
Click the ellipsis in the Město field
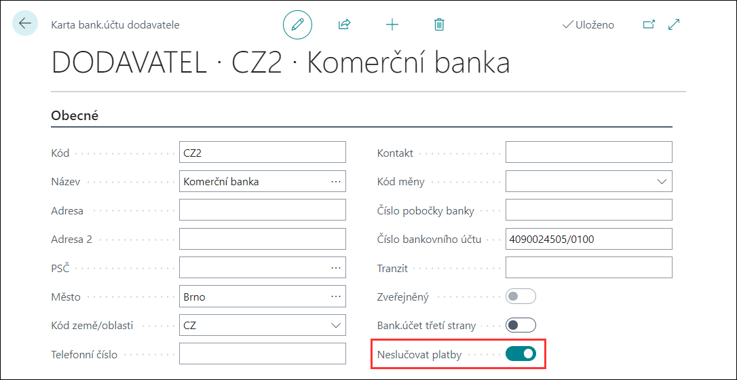[x=336, y=297]
